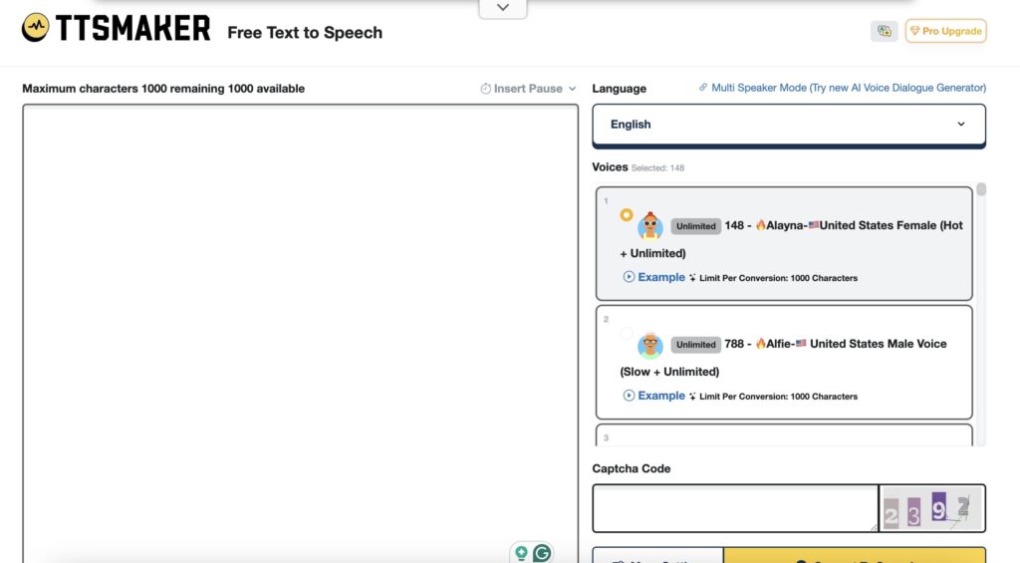The width and height of the screenshot is (1020, 563).
Task: Click the diamond icon in Pro Upgrade
Action: [914, 31]
